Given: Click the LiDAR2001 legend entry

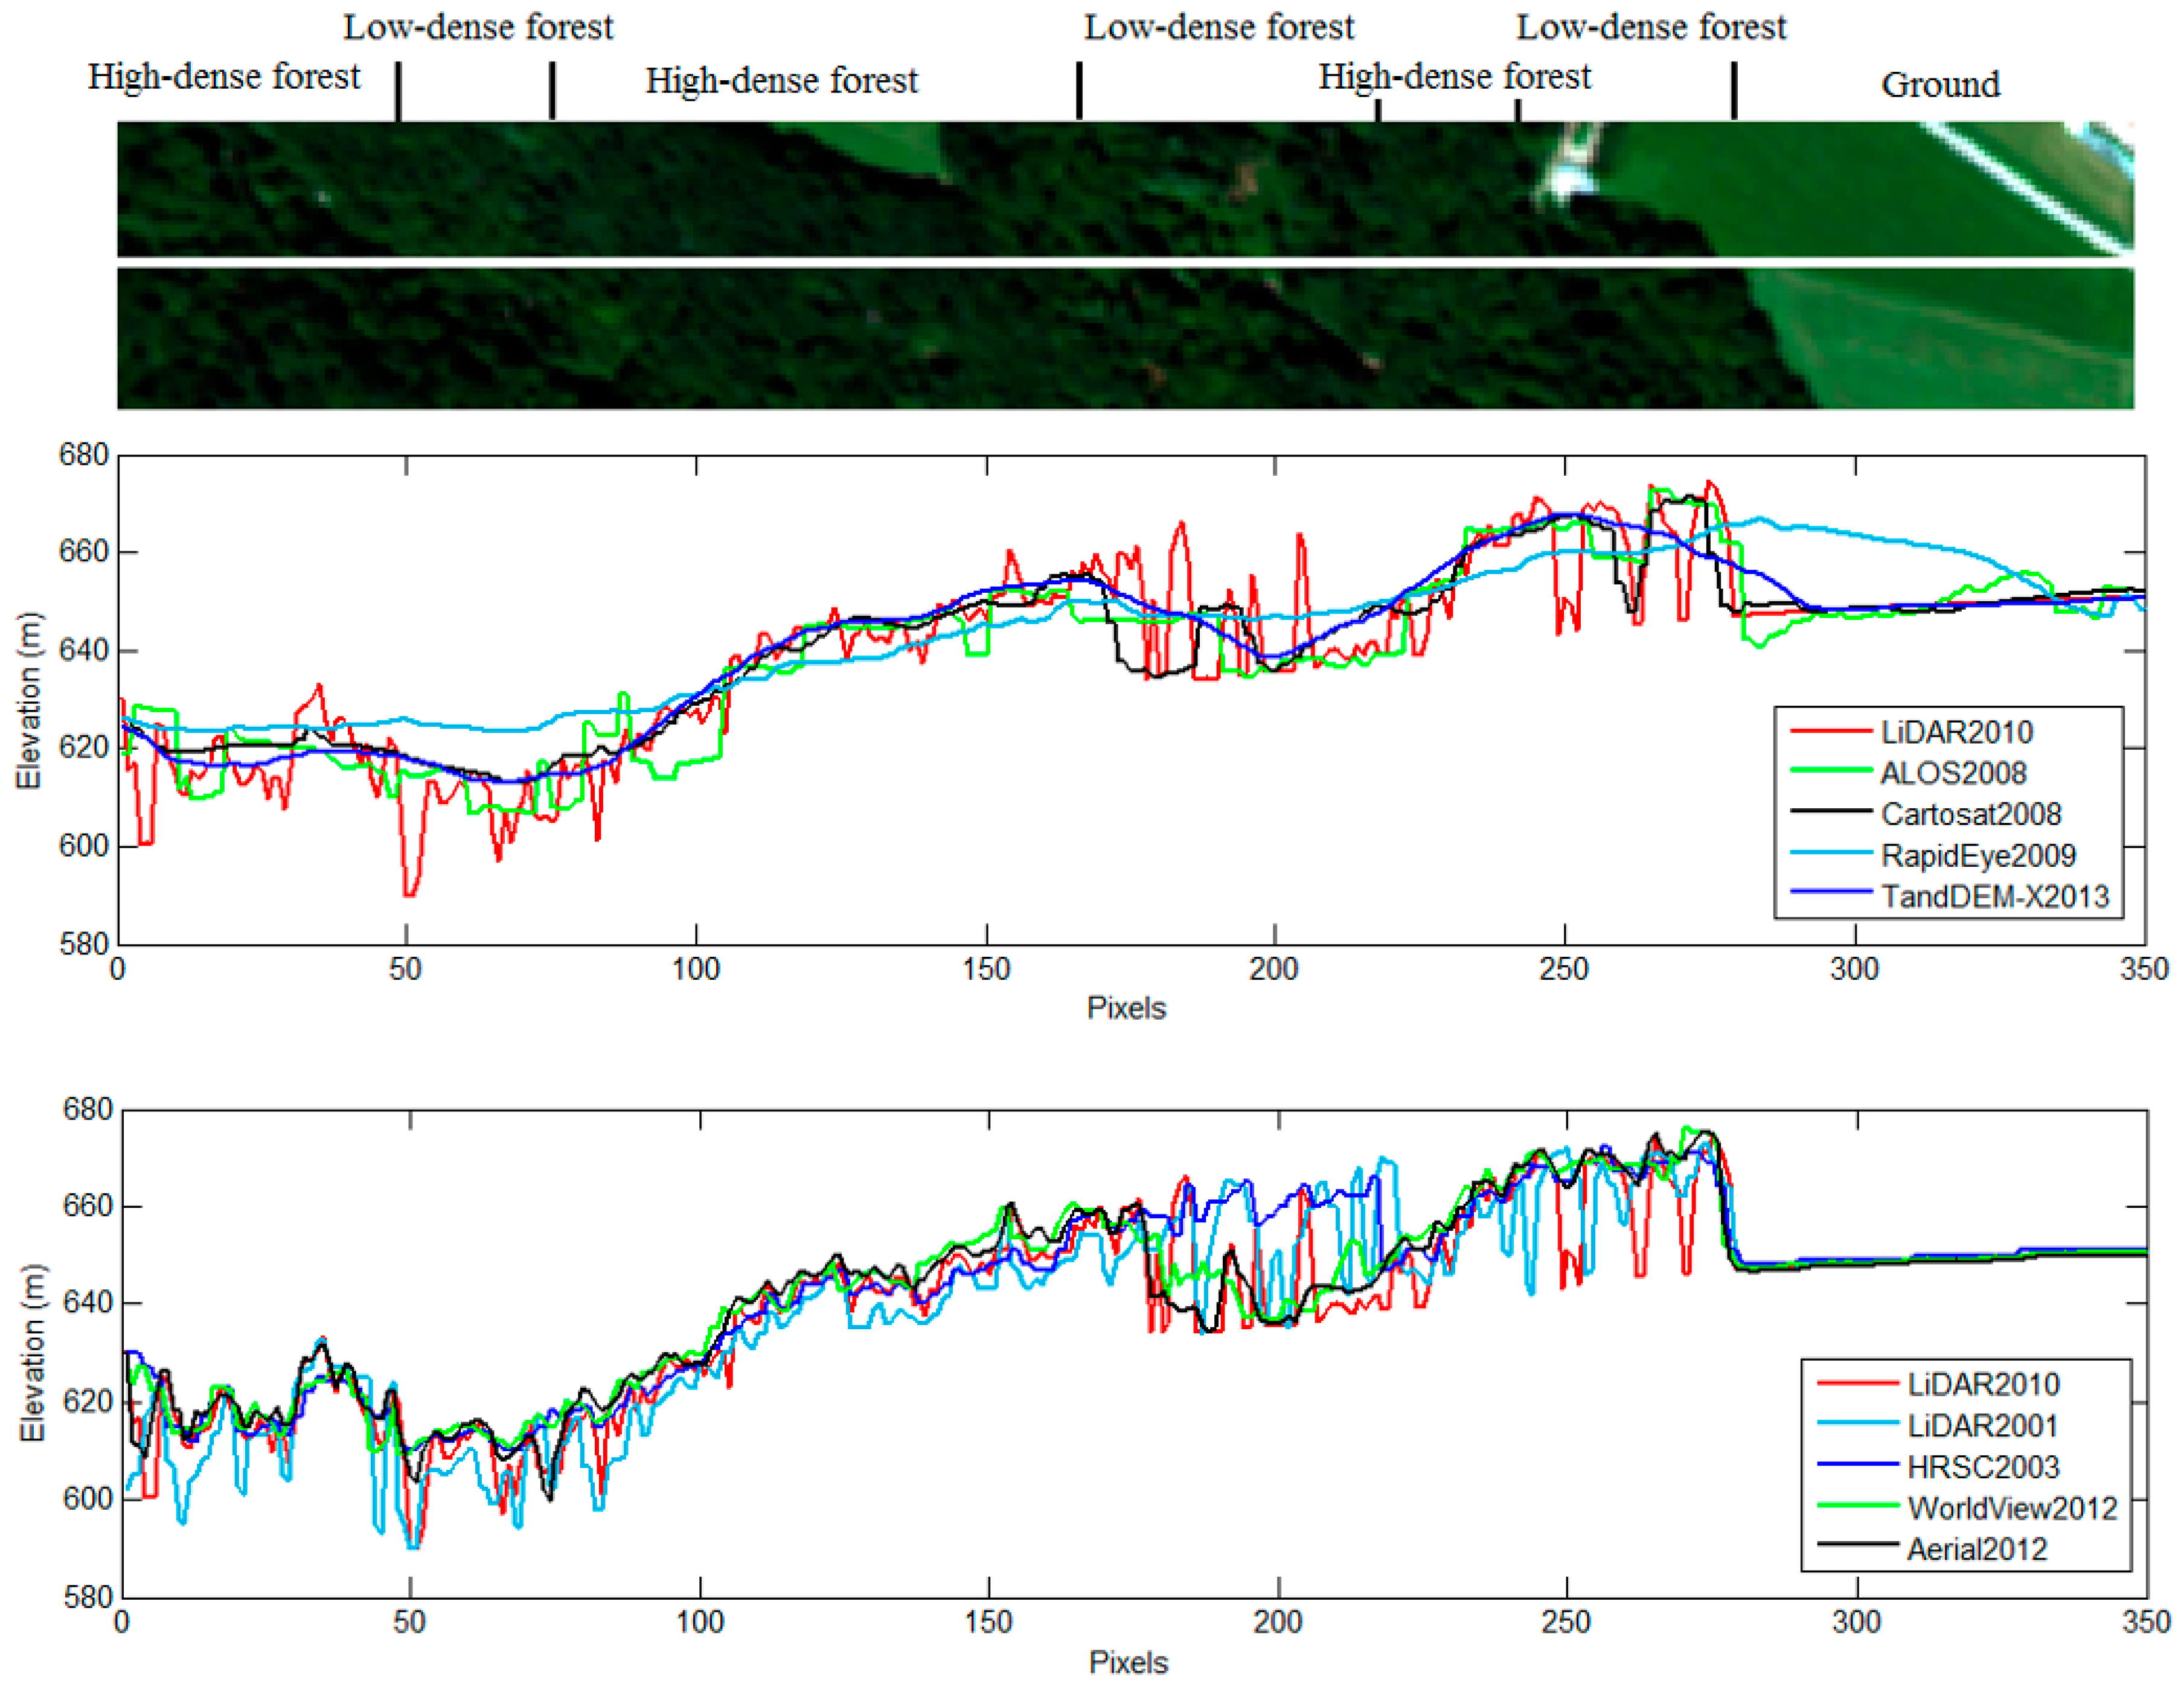Looking at the screenshot, I should point(1982,1425).
